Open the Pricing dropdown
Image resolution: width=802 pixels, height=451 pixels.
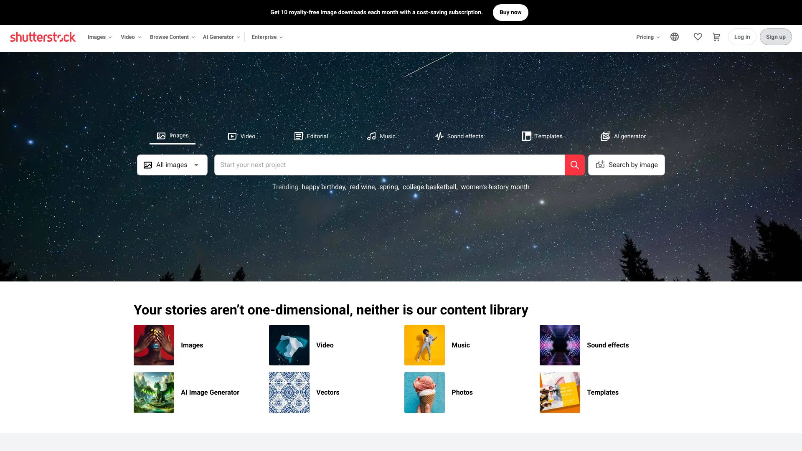coord(648,37)
